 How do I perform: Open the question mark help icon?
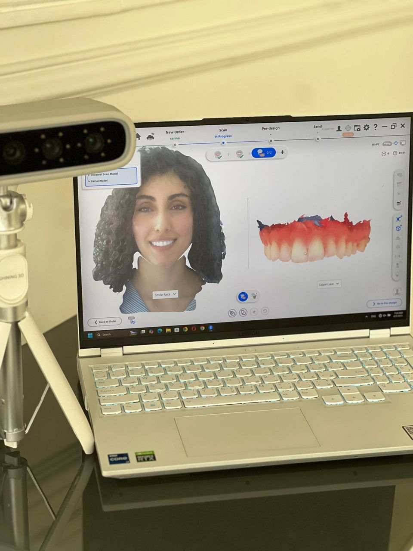(376, 127)
